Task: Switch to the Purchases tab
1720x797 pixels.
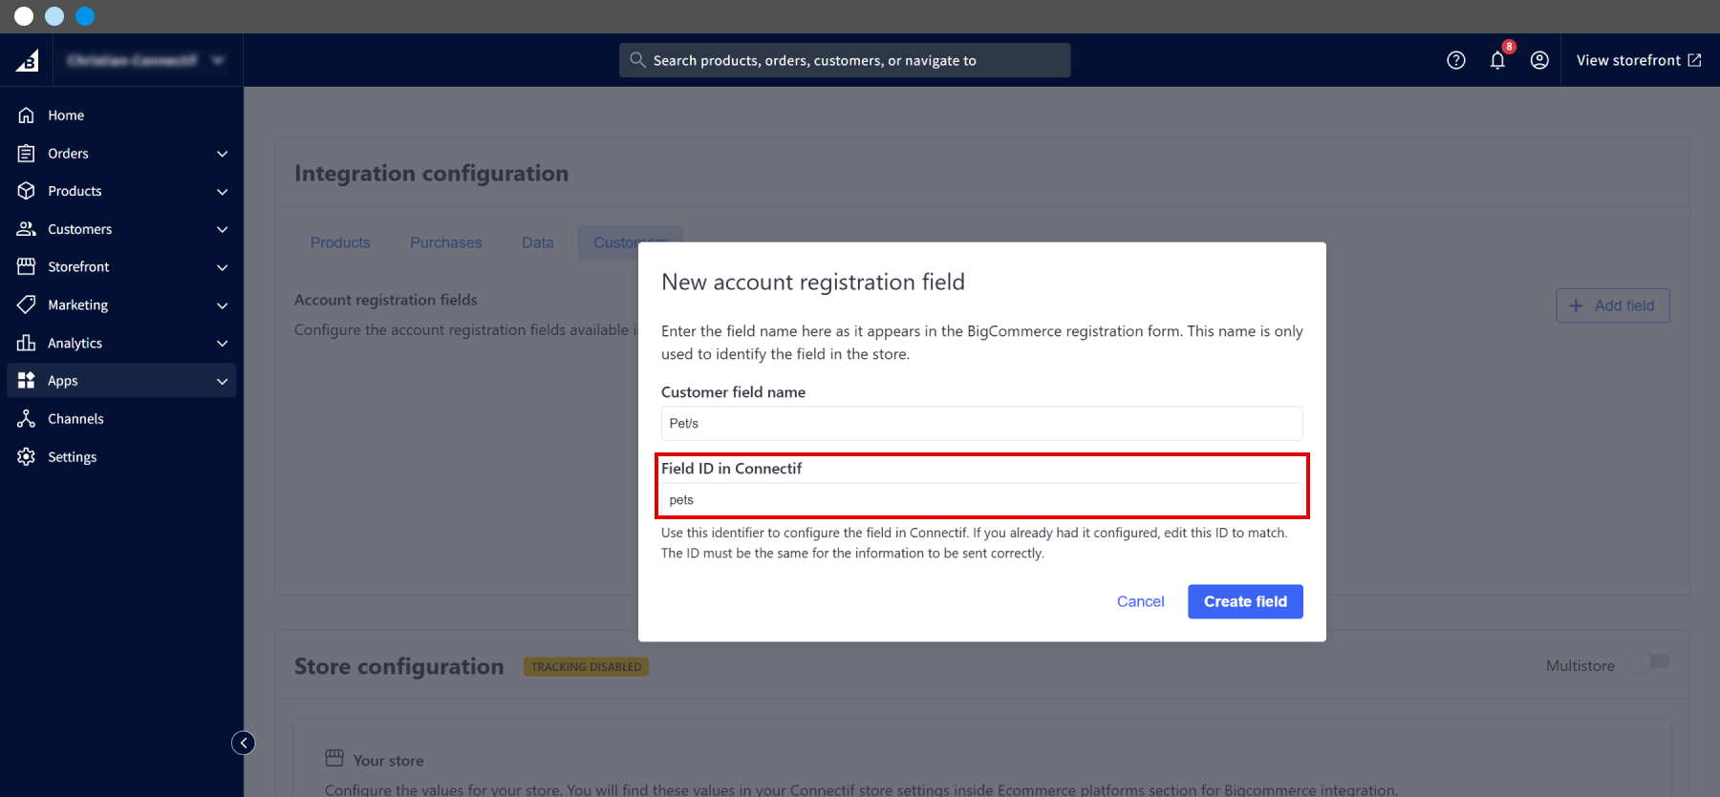Action: (445, 242)
